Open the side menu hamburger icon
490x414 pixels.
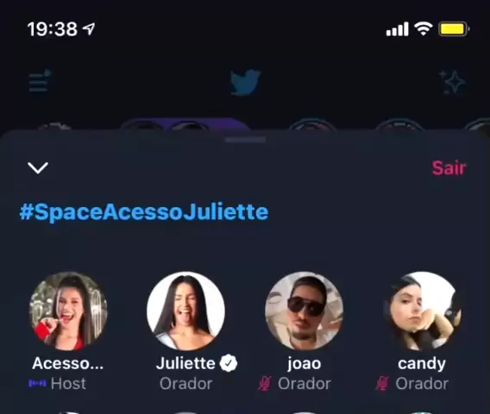coord(40,81)
